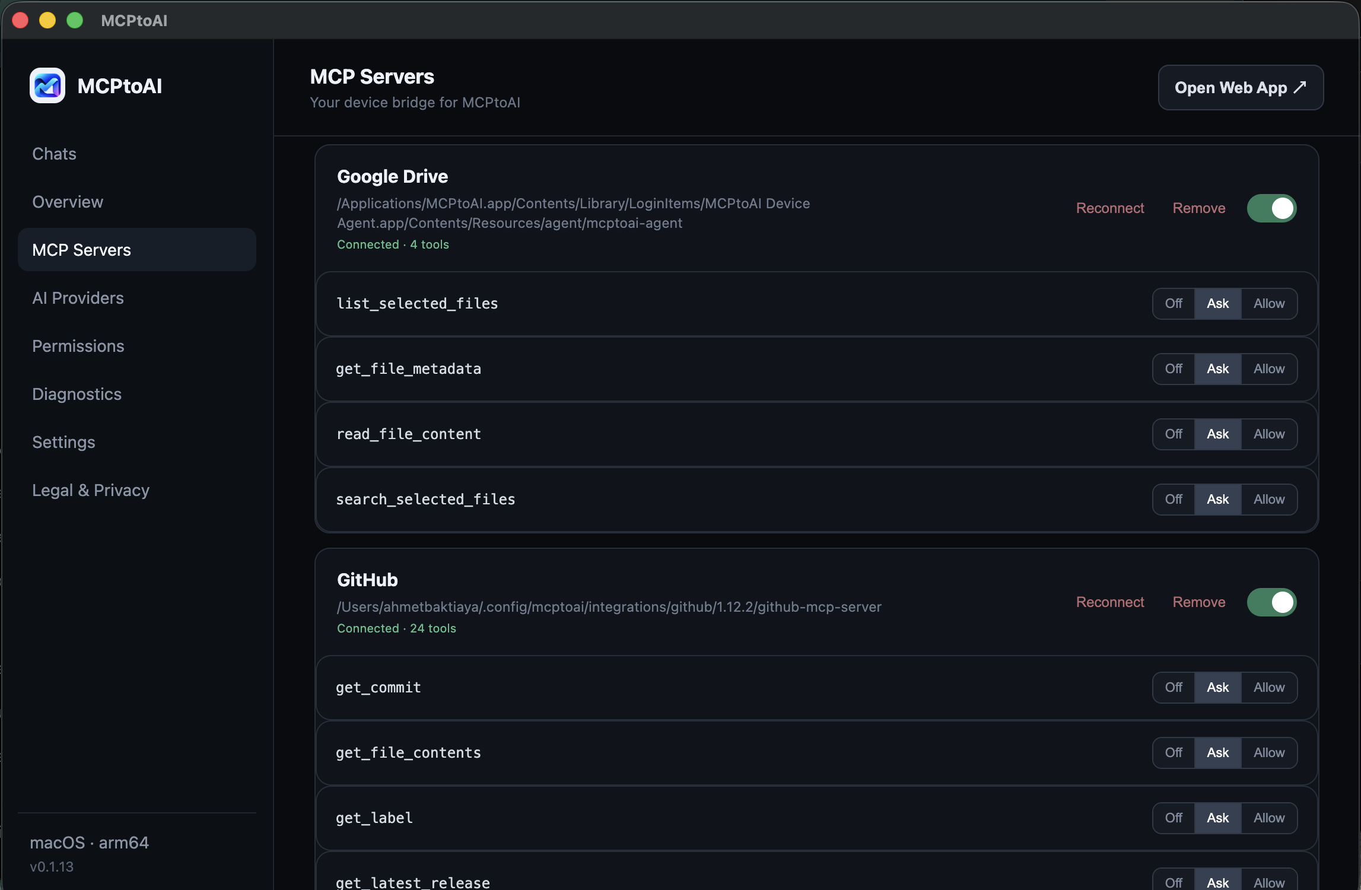The height and width of the screenshot is (890, 1361).
Task: Toggle the Google Drive server switch off
Action: pyautogui.click(x=1271, y=208)
